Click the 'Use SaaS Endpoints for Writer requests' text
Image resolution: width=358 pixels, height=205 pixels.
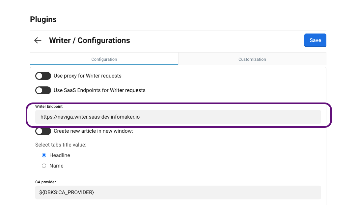[x=99, y=90]
